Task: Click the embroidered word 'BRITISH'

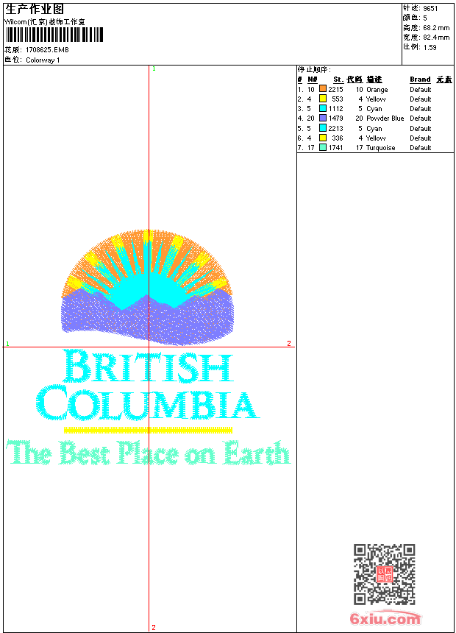Action: 148,367
